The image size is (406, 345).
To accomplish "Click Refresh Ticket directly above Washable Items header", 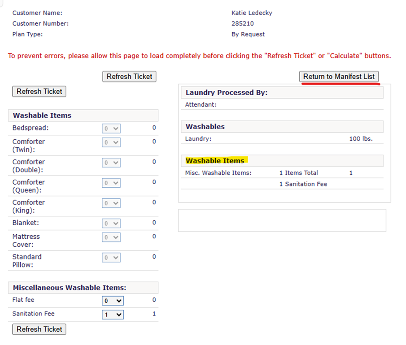I will (39, 91).
